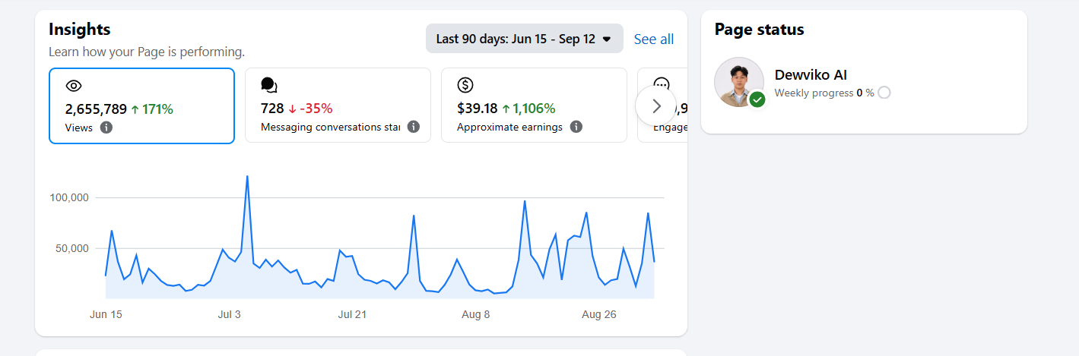This screenshot has height=356, width=1079.
Task: Click the 50,000 y-axis label
Action: coord(72,248)
